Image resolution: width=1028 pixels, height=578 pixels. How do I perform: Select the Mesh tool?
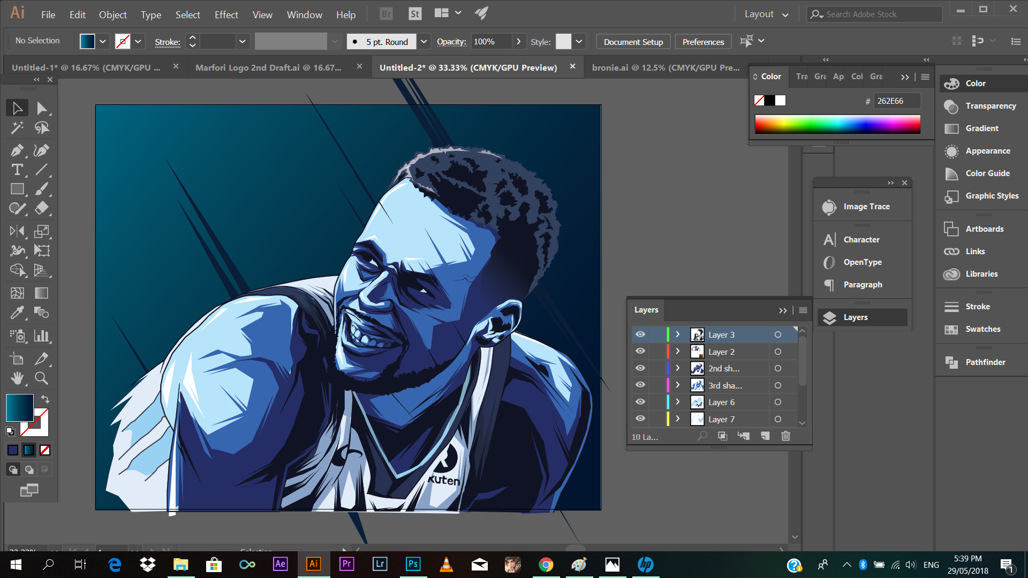[x=17, y=293]
